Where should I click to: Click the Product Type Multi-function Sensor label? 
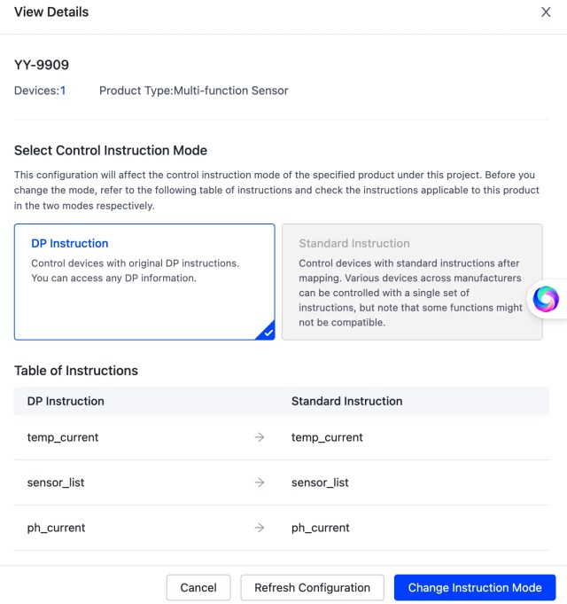pos(193,90)
